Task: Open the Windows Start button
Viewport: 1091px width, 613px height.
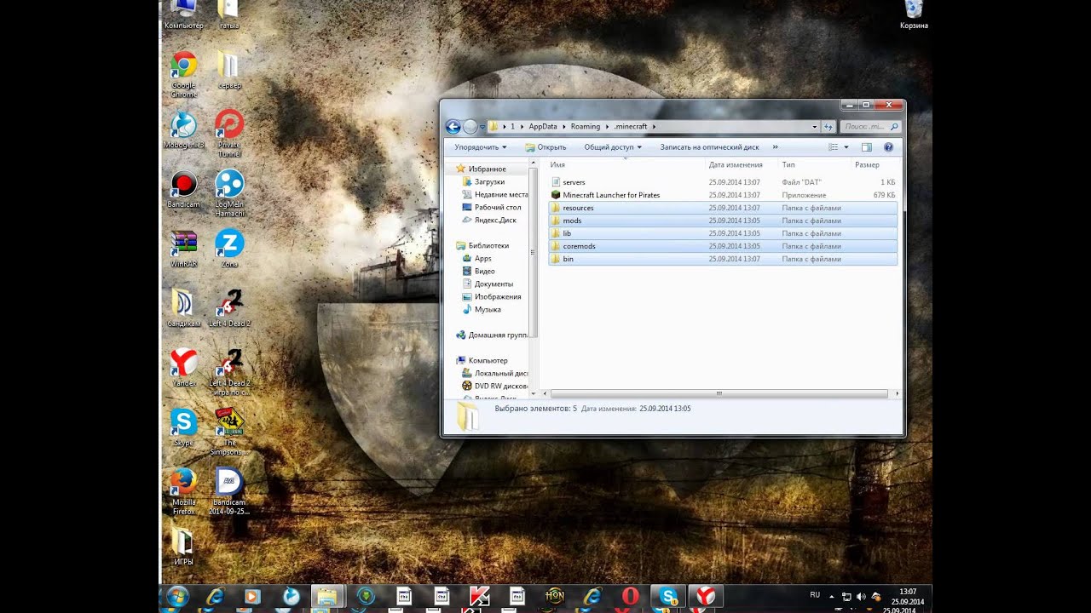Action: [x=177, y=597]
